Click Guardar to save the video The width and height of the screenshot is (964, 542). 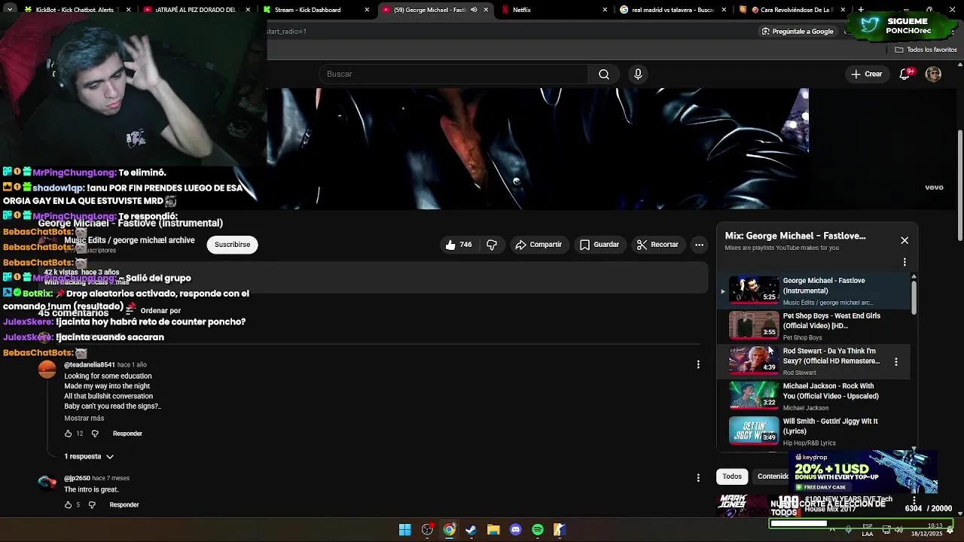point(599,245)
